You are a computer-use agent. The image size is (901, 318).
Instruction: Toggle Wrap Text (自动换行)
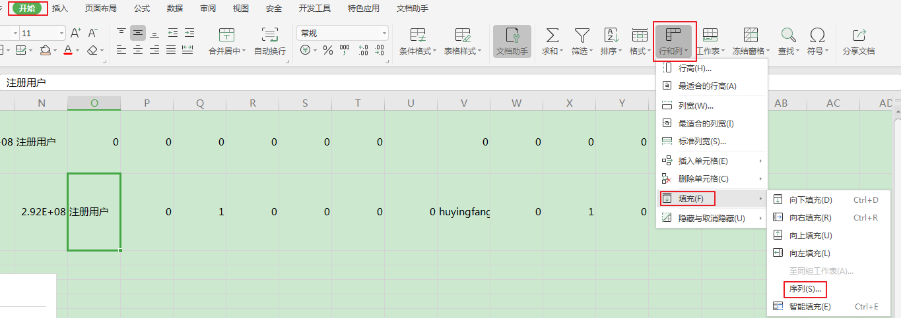269,36
